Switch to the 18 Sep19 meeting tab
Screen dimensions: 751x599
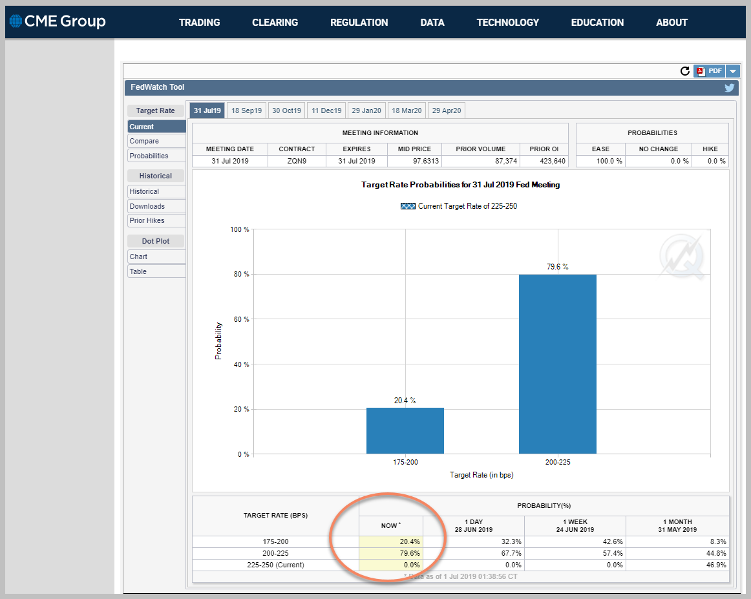click(x=246, y=110)
